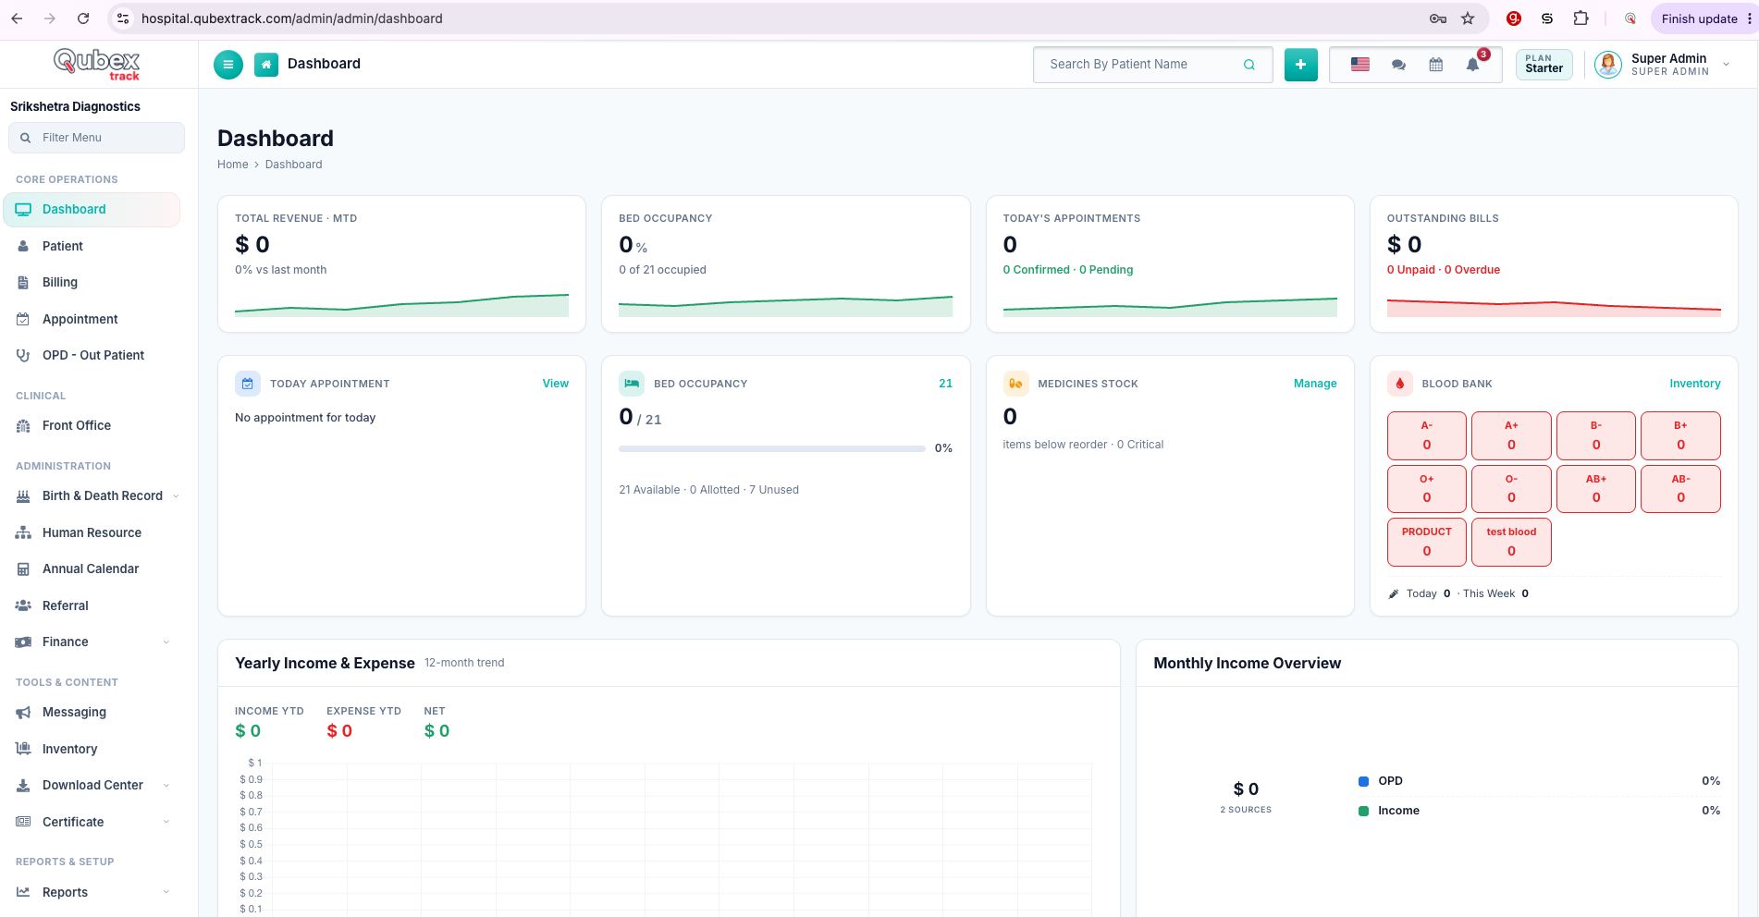Click the search magnifier icon in patient search
The image size is (1759, 917).
point(1249,65)
